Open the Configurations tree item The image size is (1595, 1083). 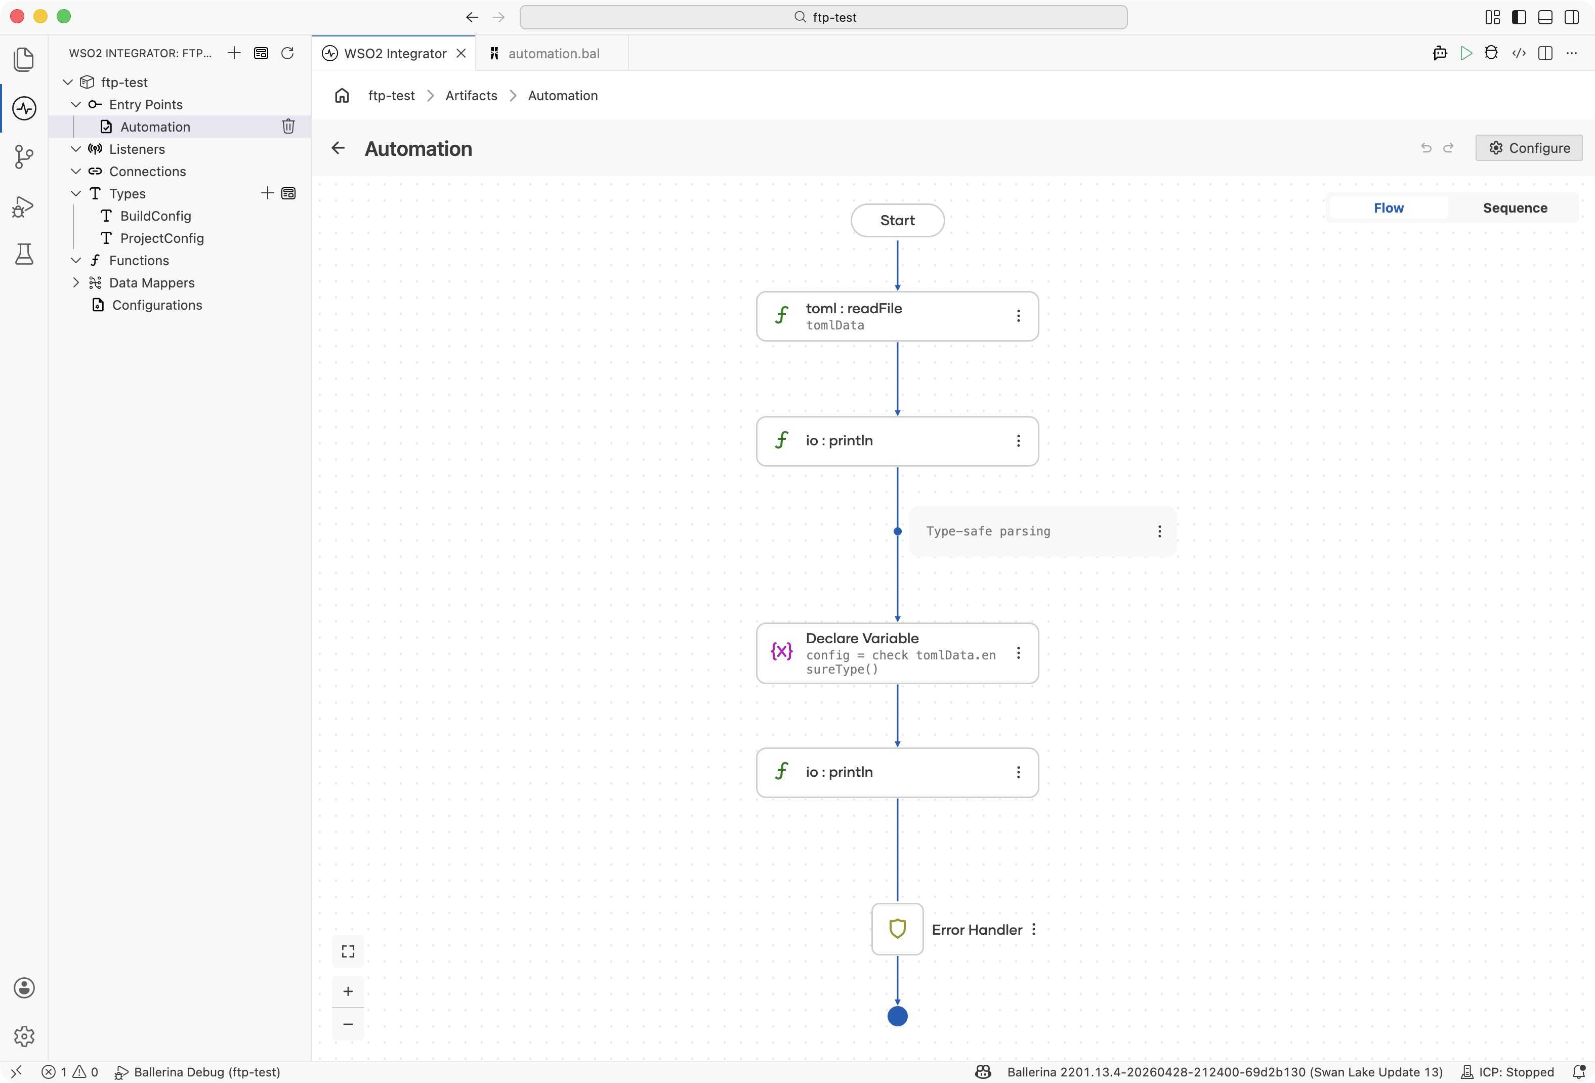click(157, 305)
